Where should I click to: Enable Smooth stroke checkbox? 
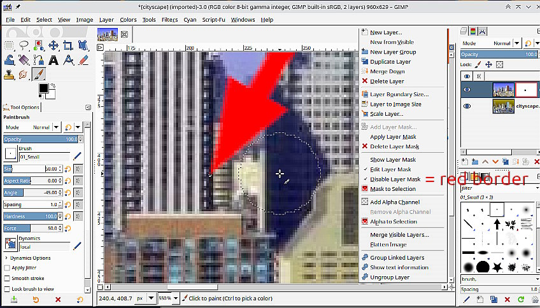point(7,278)
